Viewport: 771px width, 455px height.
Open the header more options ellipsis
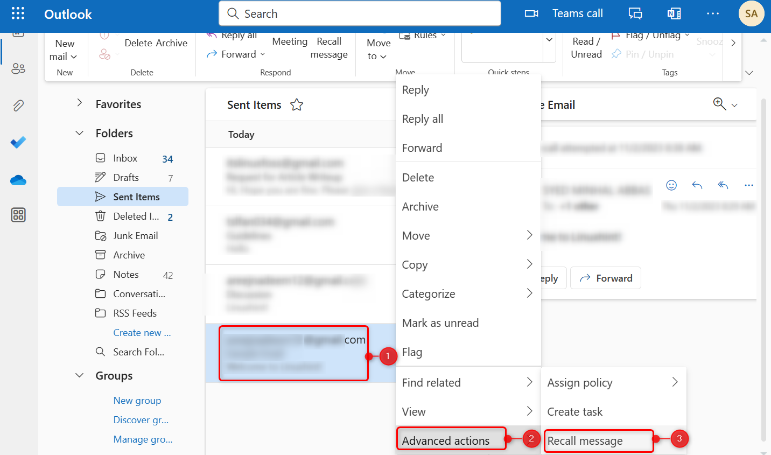click(x=713, y=13)
